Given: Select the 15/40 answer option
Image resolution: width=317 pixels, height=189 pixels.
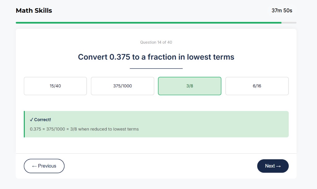Looking at the screenshot, I should click(55, 86).
